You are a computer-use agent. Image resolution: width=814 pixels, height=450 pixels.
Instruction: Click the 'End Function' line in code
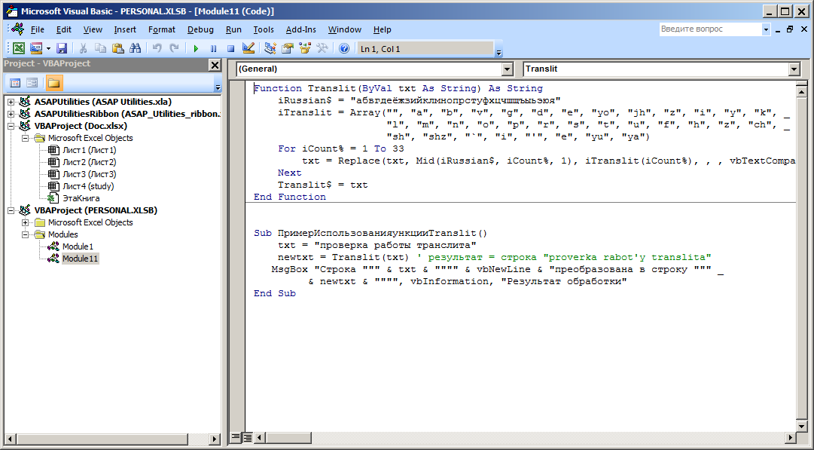pyautogui.click(x=290, y=197)
